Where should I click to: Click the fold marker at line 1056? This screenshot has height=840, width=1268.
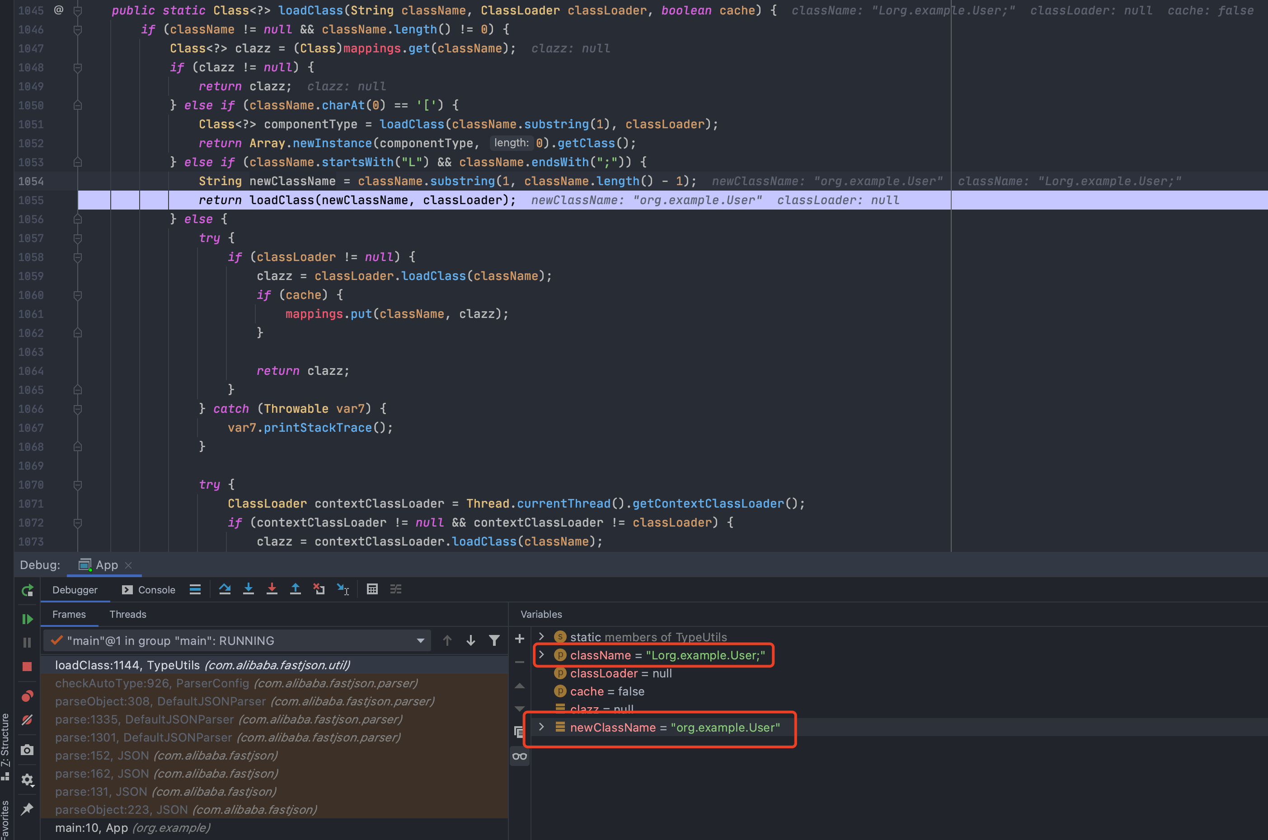point(77,219)
